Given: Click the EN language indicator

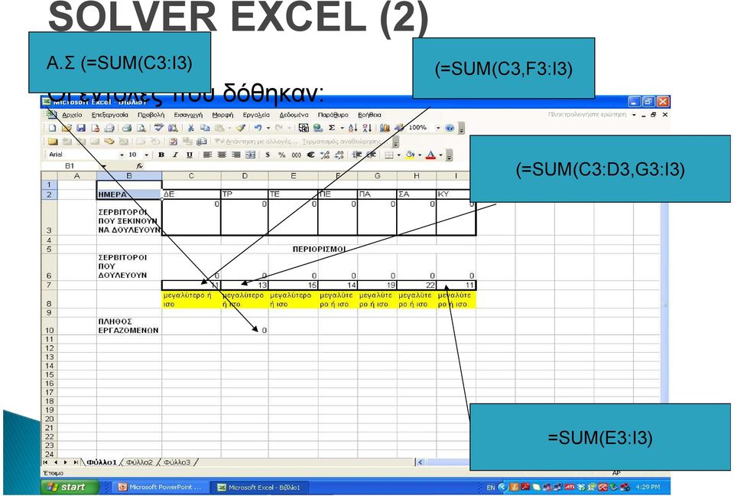Looking at the screenshot, I should click(490, 488).
